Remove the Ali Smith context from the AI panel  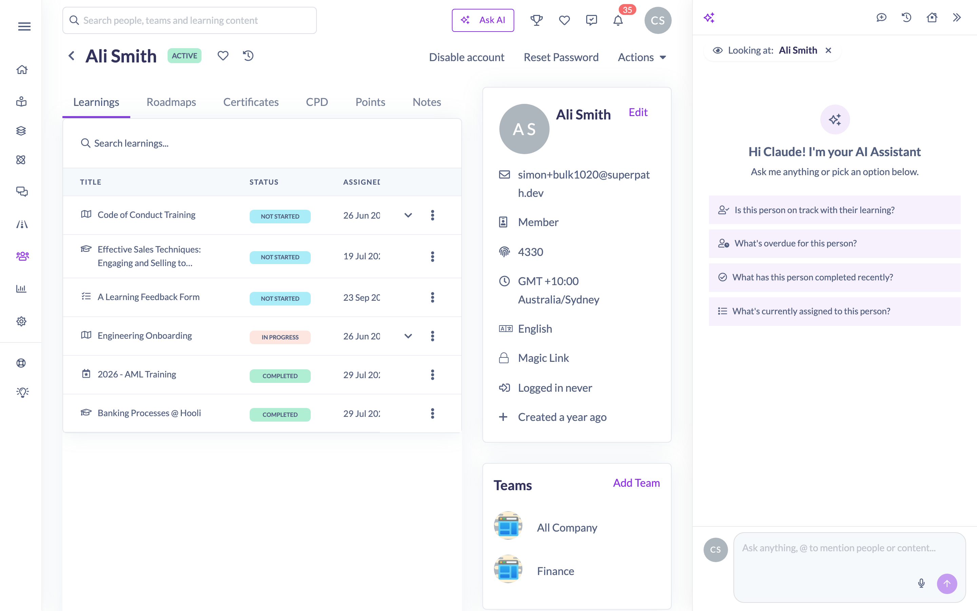pos(828,51)
